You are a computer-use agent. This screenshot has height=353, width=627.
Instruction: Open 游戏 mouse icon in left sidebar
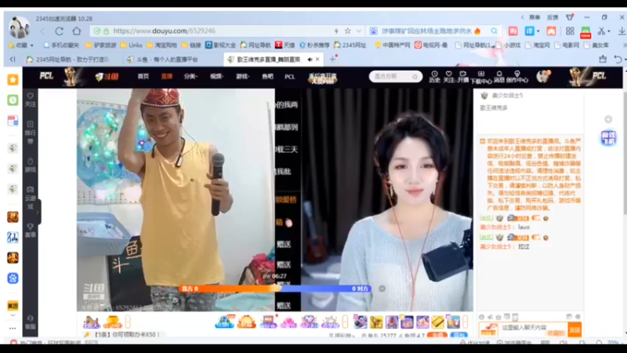click(31, 165)
